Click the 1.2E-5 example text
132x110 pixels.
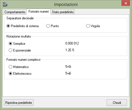point(70,50)
